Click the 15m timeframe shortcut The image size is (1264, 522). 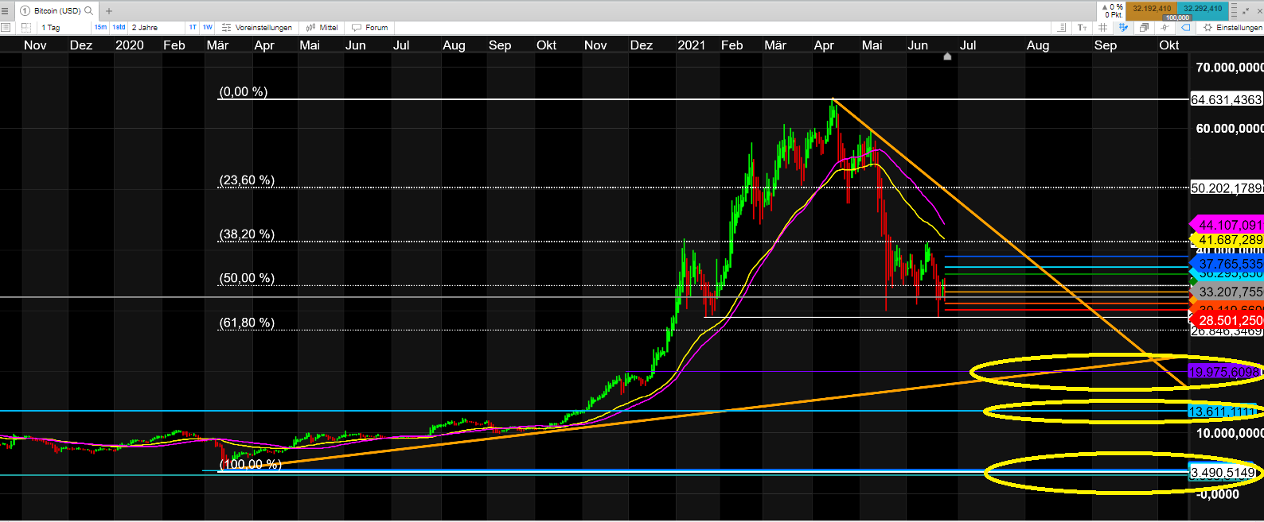(100, 28)
